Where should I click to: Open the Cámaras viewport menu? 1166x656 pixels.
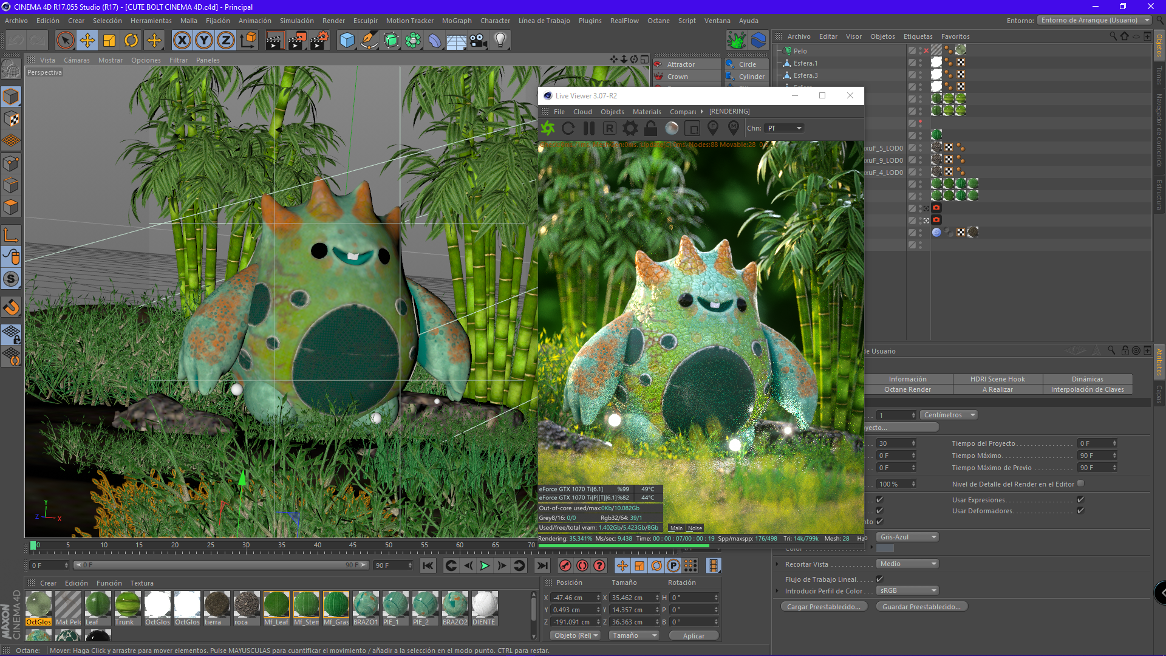pyautogui.click(x=77, y=60)
